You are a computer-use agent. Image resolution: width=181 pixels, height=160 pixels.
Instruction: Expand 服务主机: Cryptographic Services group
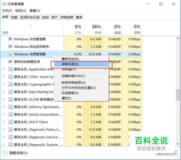pyautogui.click(x=4, y=84)
